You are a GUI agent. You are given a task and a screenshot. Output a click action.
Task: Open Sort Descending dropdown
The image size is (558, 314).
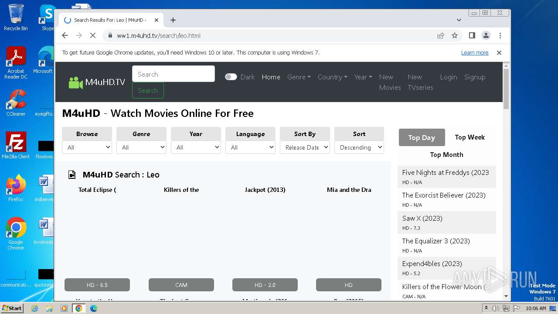(359, 147)
